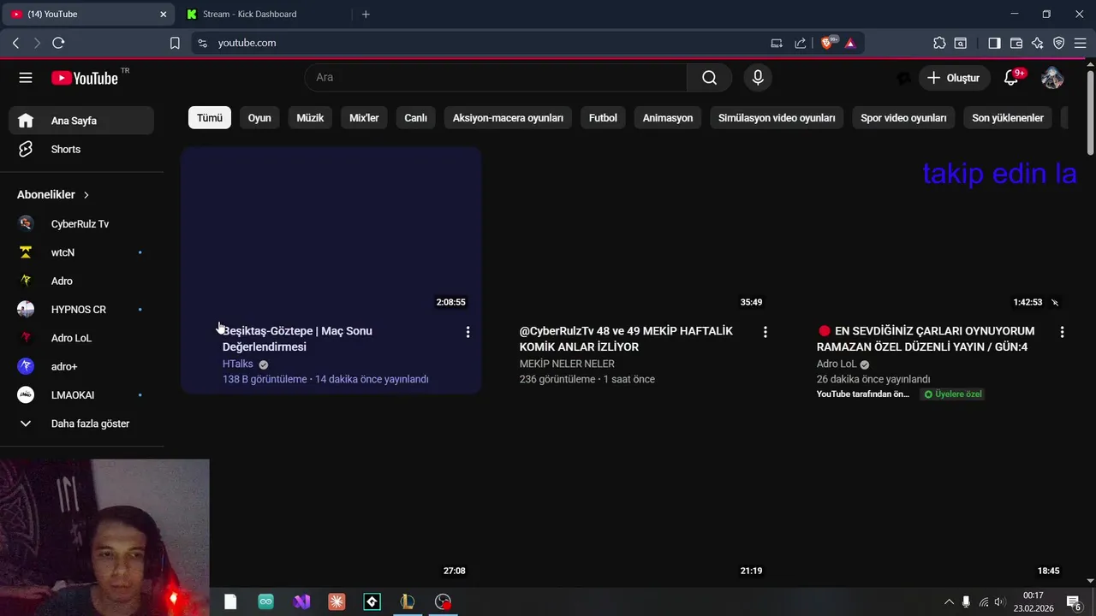Select the Müzik filter chip

pos(310,118)
